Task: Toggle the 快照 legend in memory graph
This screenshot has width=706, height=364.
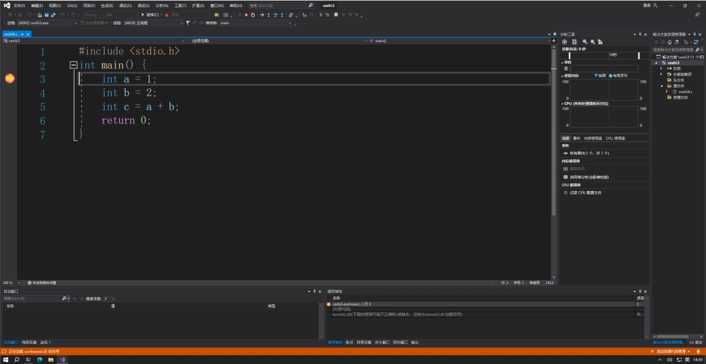Action: [x=599, y=75]
